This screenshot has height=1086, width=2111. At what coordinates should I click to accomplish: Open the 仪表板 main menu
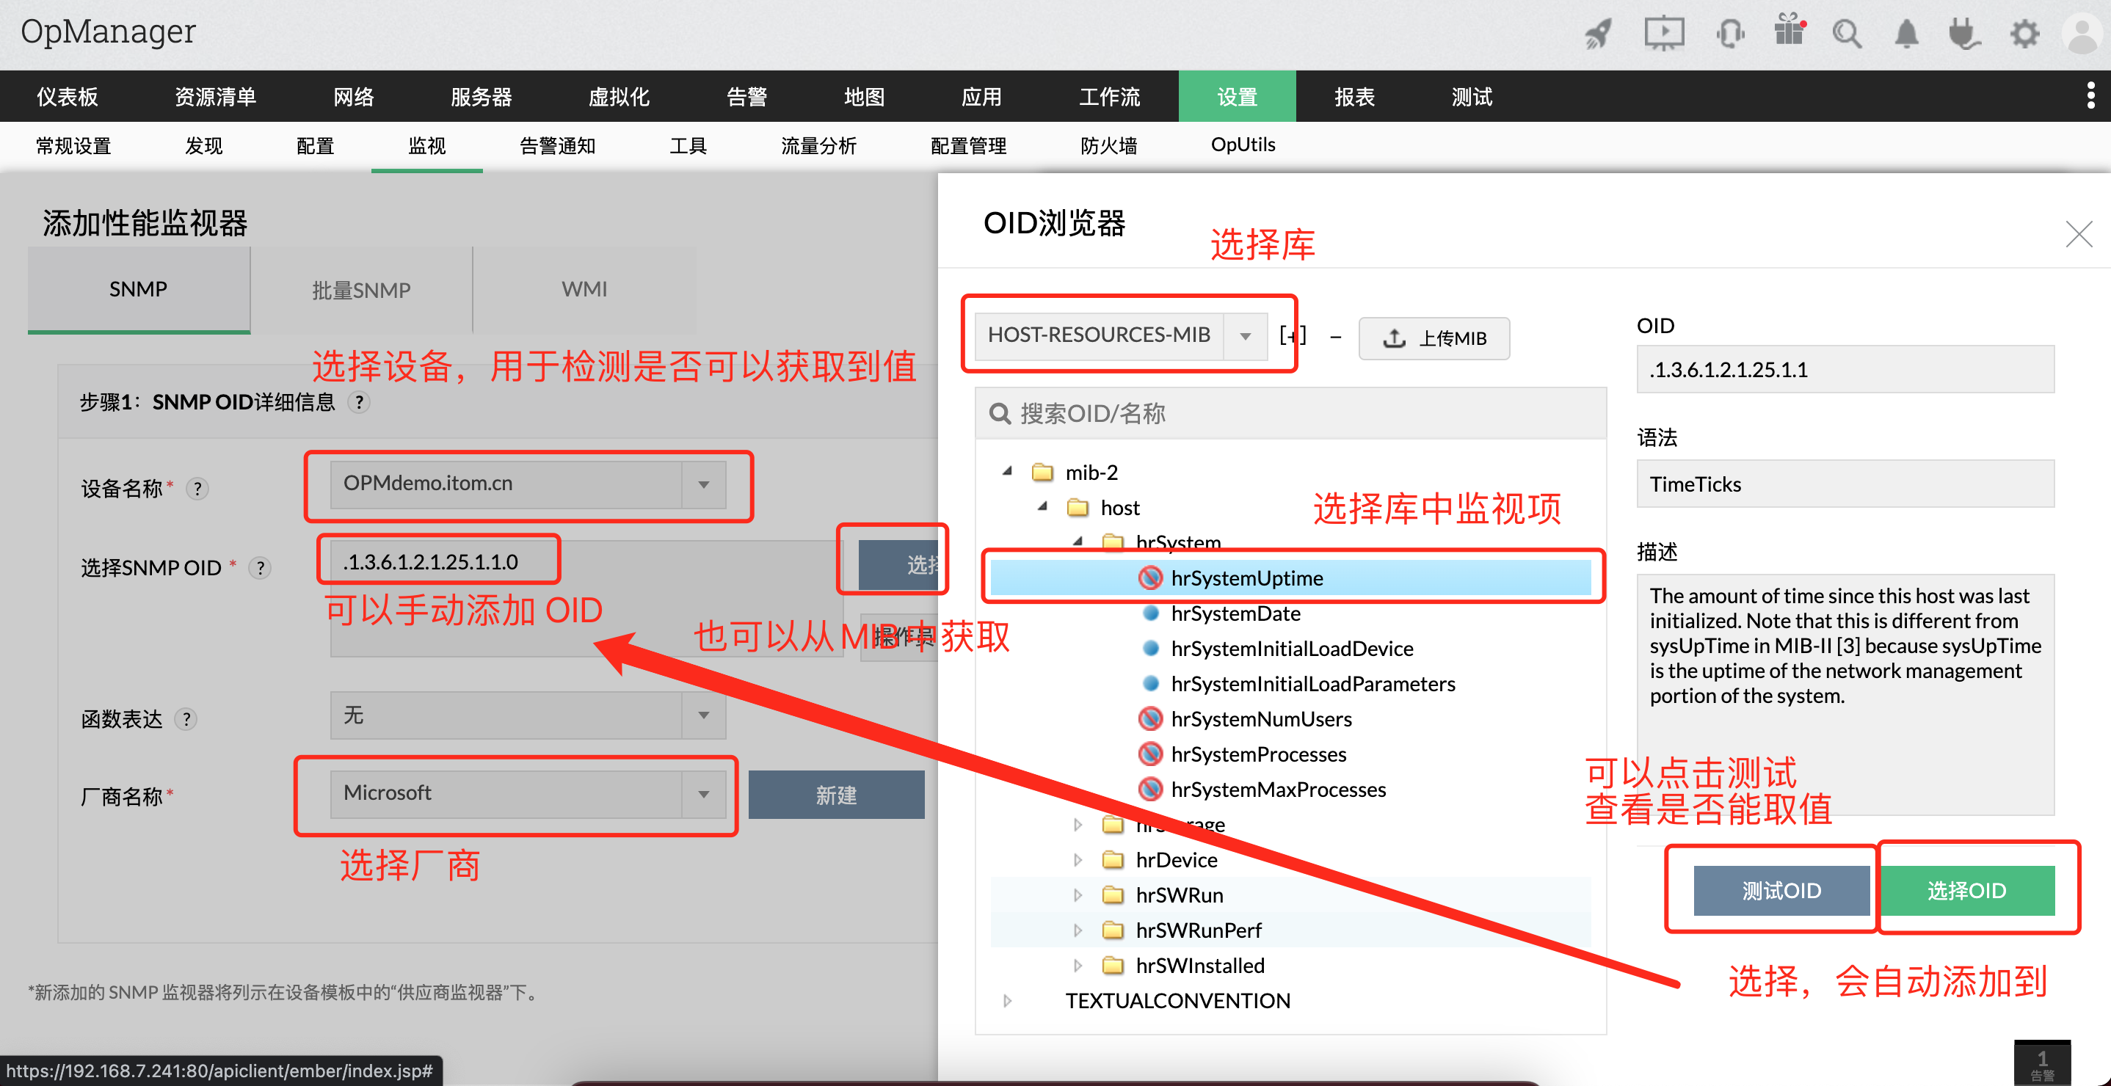tap(68, 97)
